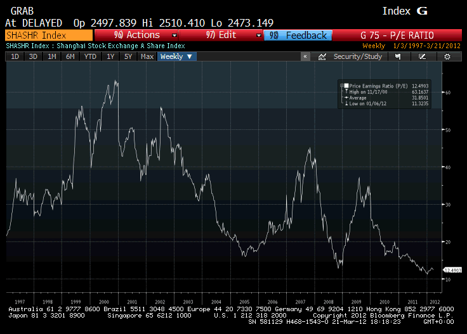The height and width of the screenshot is (334, 467).
Task: Click the 2012 year label on x-axis
Action: point(435,302)
